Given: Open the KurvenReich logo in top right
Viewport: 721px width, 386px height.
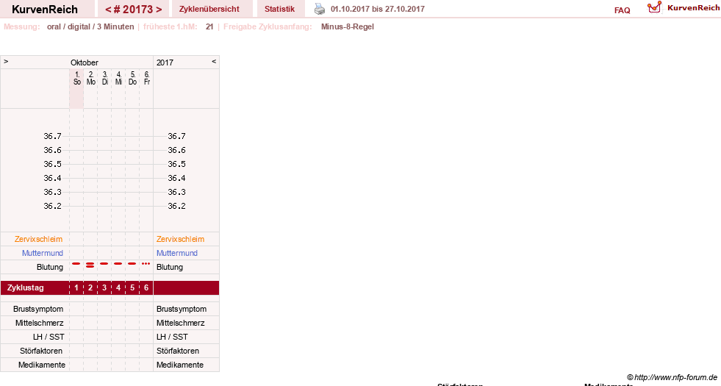Looking at the screenshot, I should 683,8.
